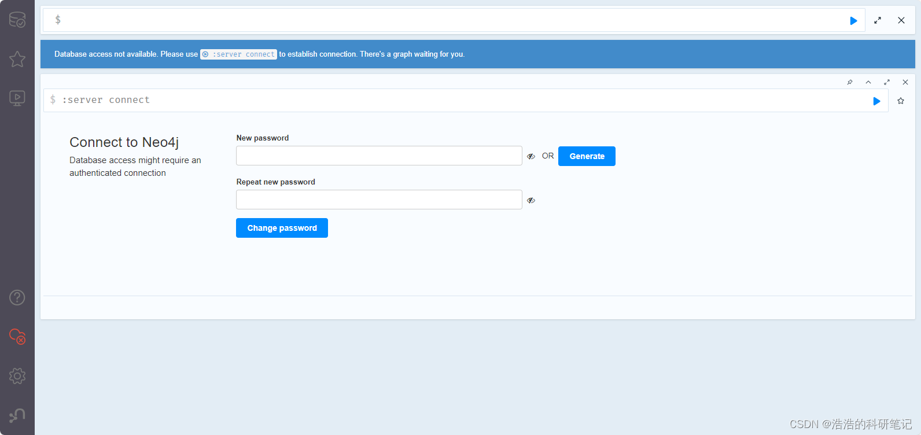Open the About Neo4j icon in sidebar
The height and width of the screenshot is (435, 921).
(17, 415)
